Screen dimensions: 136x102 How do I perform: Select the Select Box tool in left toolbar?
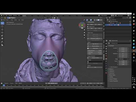click(2, 23)
